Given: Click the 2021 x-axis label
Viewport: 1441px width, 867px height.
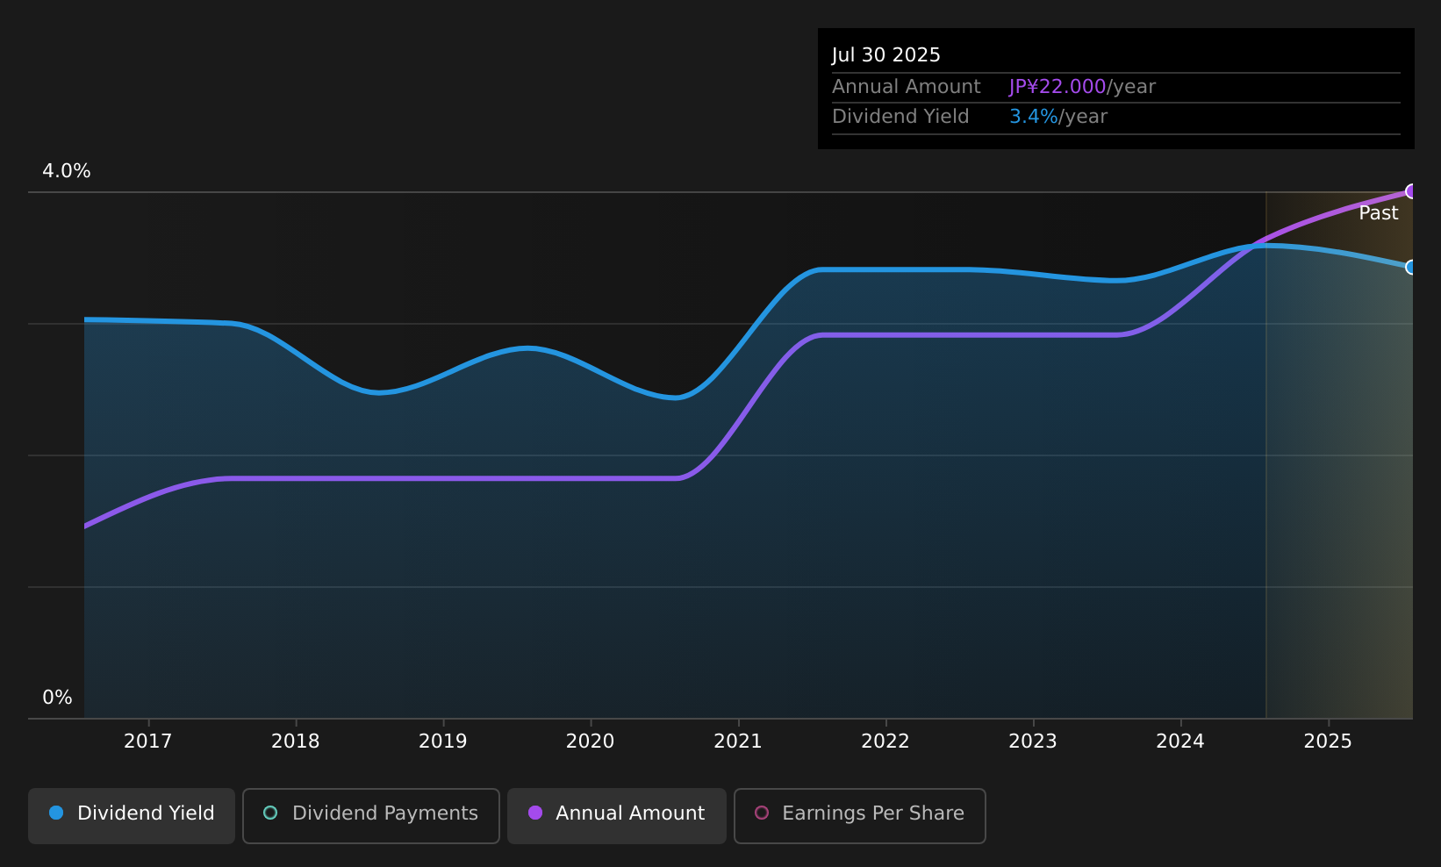Looking at the screenshot, I should pyautogui.click(x=738, y=742).
